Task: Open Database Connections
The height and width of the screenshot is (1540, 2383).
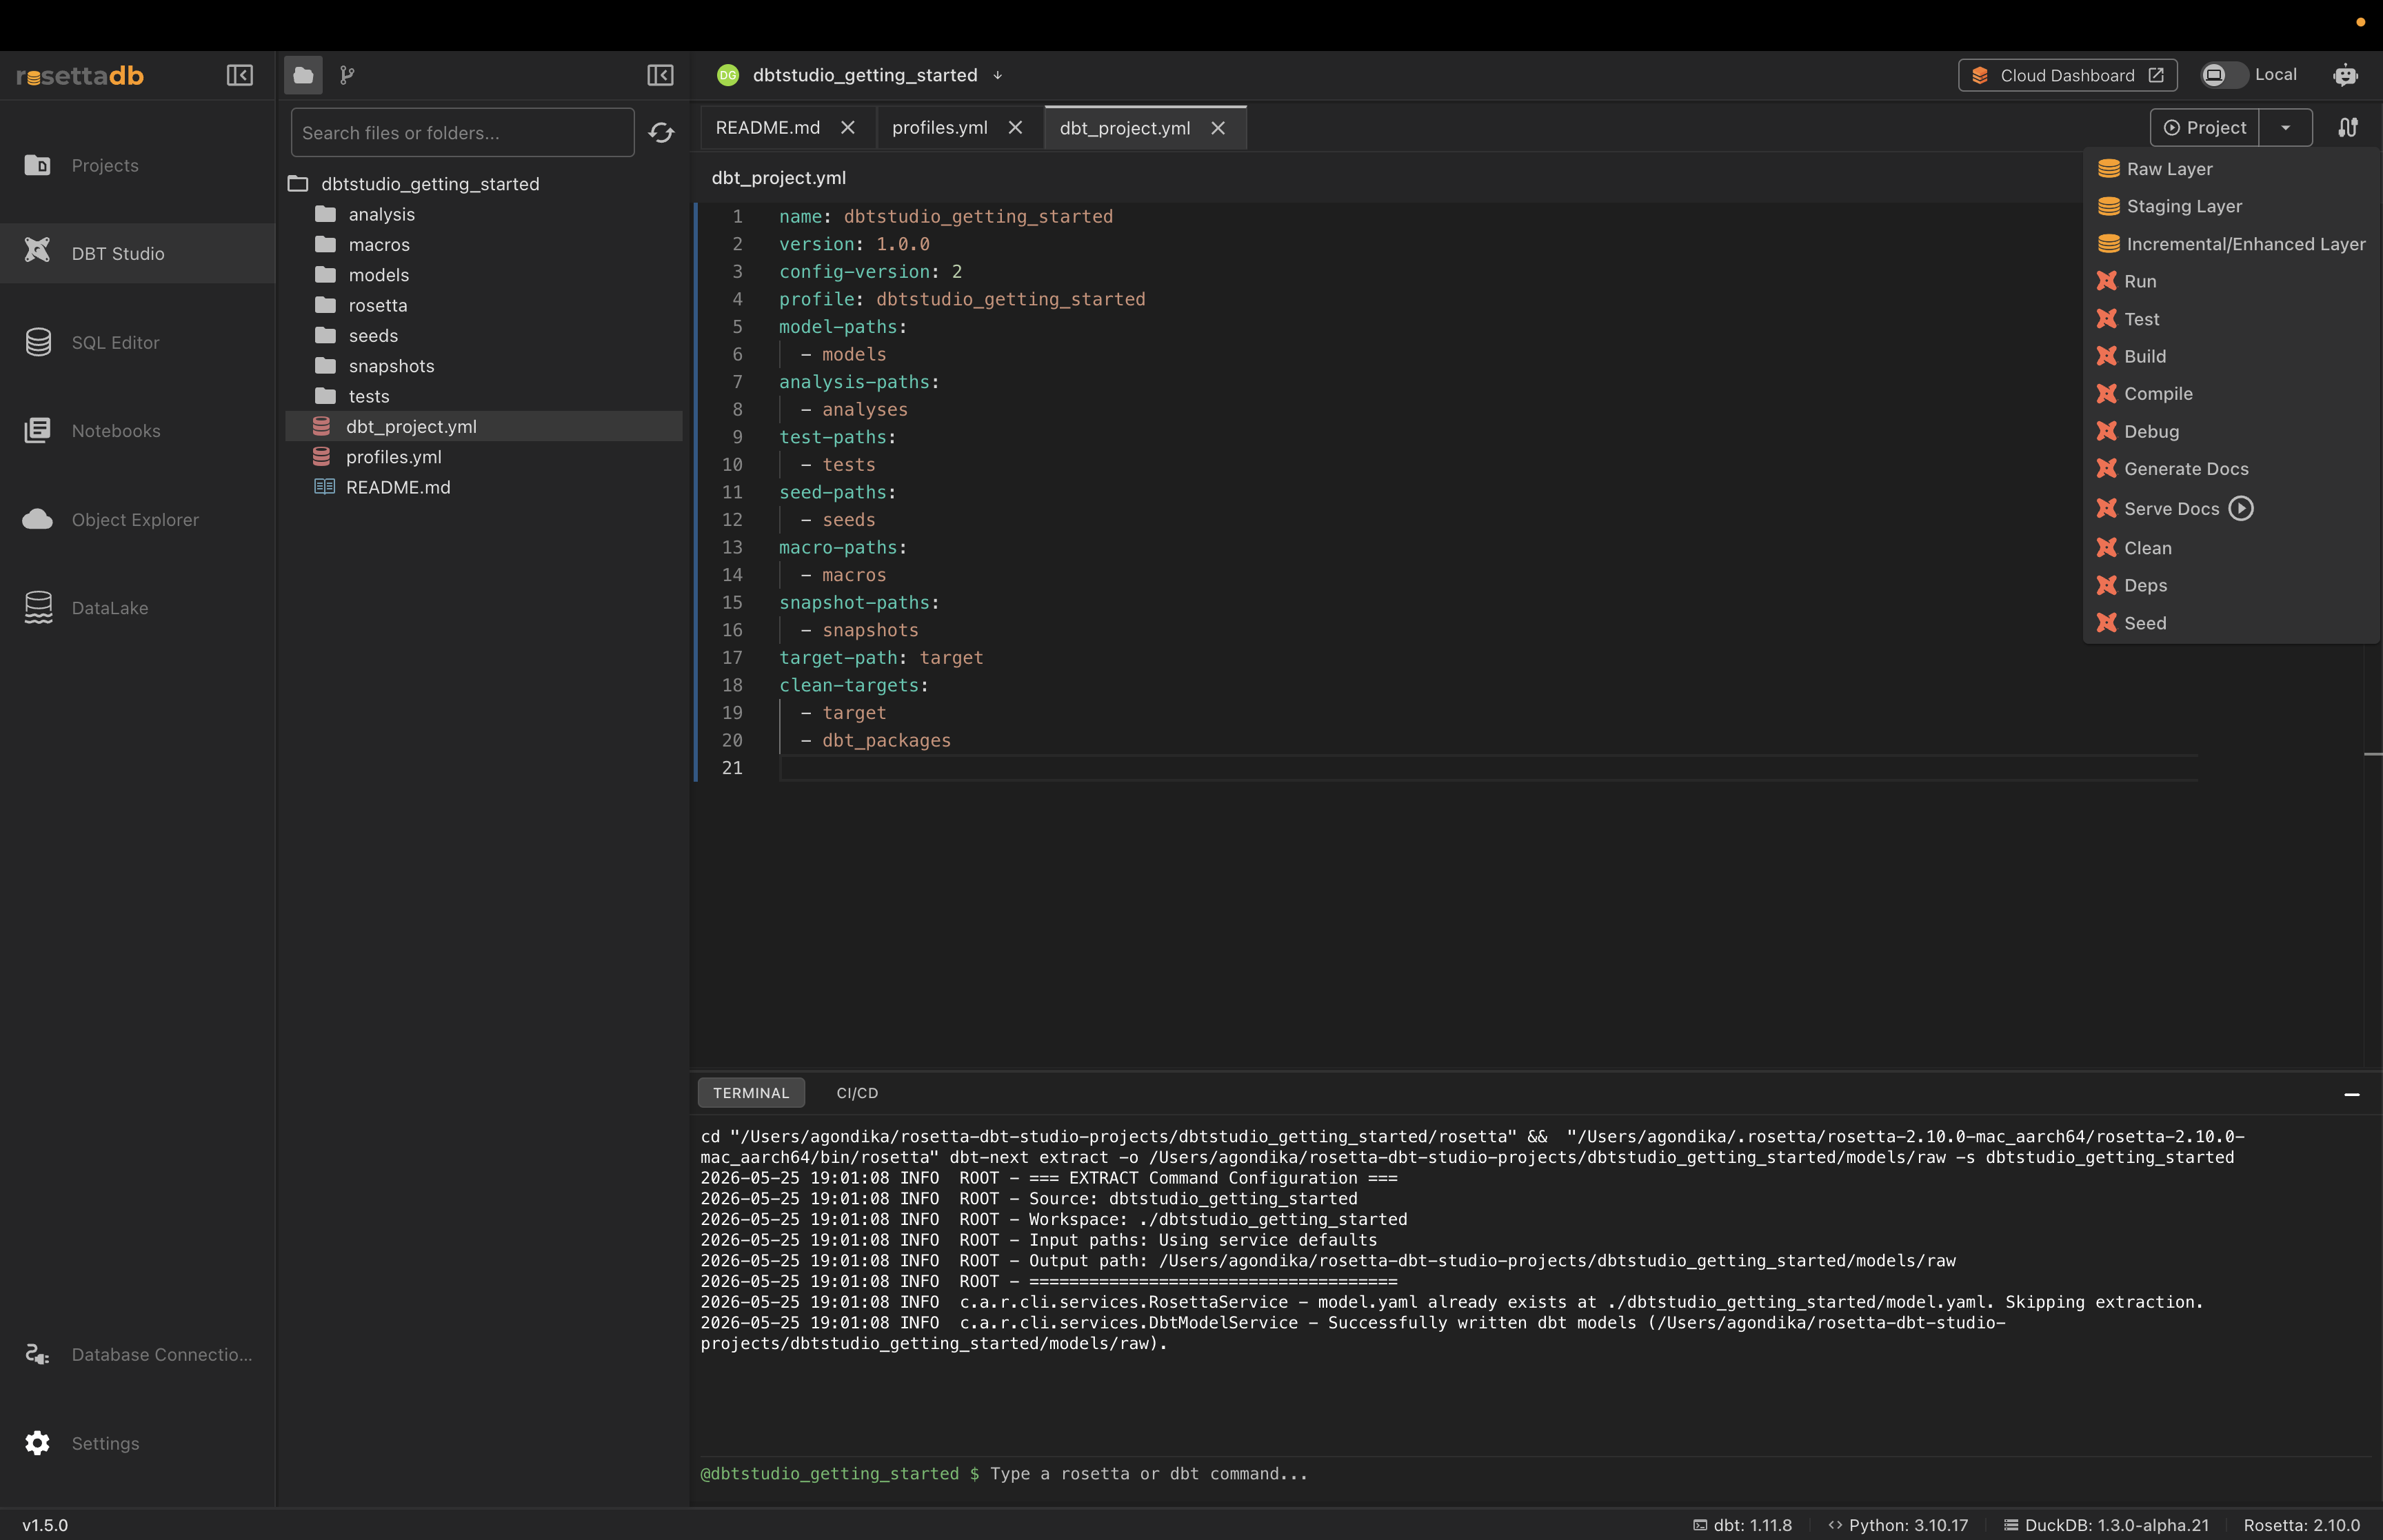Action: tap(138, 1354)
